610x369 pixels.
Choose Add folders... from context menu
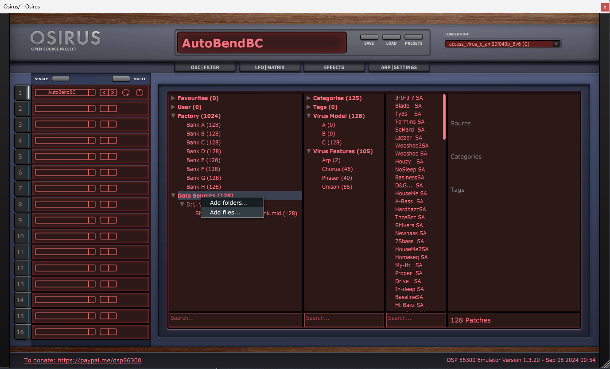[232, 202]
